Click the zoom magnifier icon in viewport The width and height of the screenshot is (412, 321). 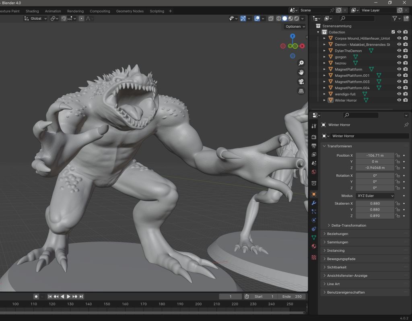(x=301, y=63)
